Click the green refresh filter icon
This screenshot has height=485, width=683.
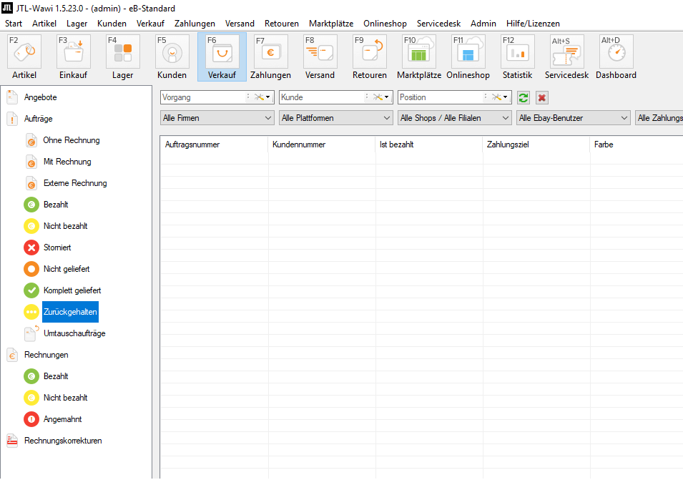coord(523,97)
